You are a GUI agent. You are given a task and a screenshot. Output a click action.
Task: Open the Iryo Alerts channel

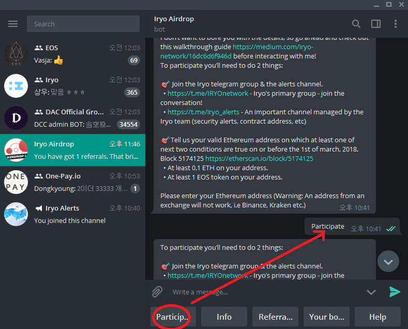coord(72,214)
